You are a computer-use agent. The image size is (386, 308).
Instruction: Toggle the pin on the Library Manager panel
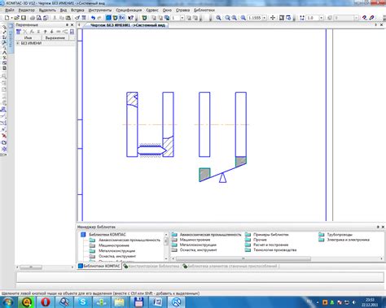pyautogui.click(x=378, y=227)
